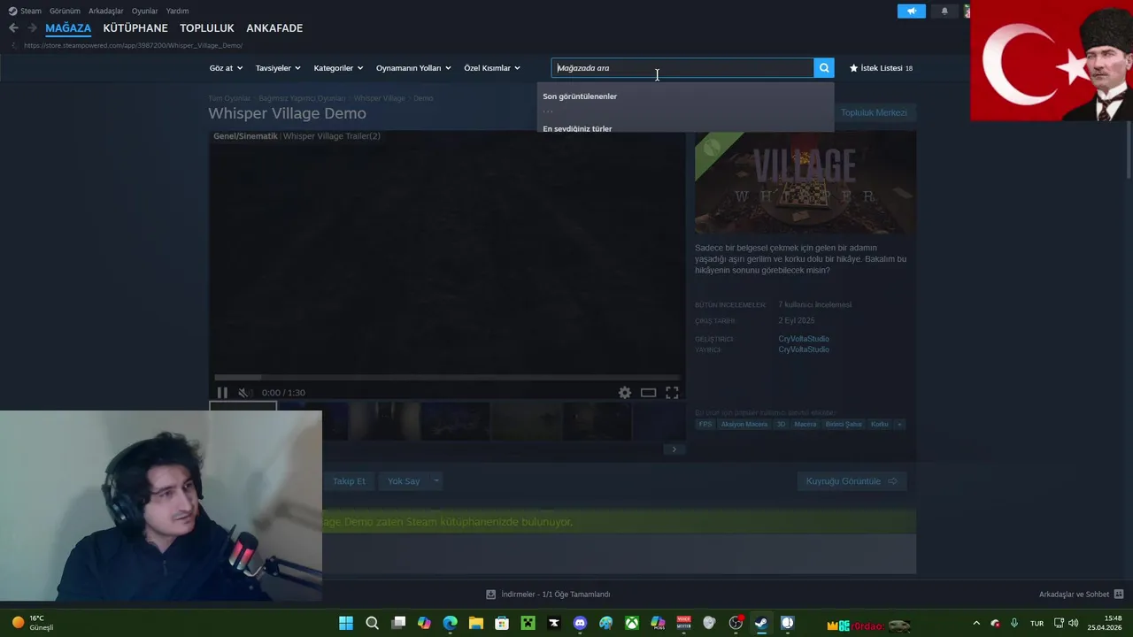
Task: Open weather widget showing 16°C
Action: [33, 623]
